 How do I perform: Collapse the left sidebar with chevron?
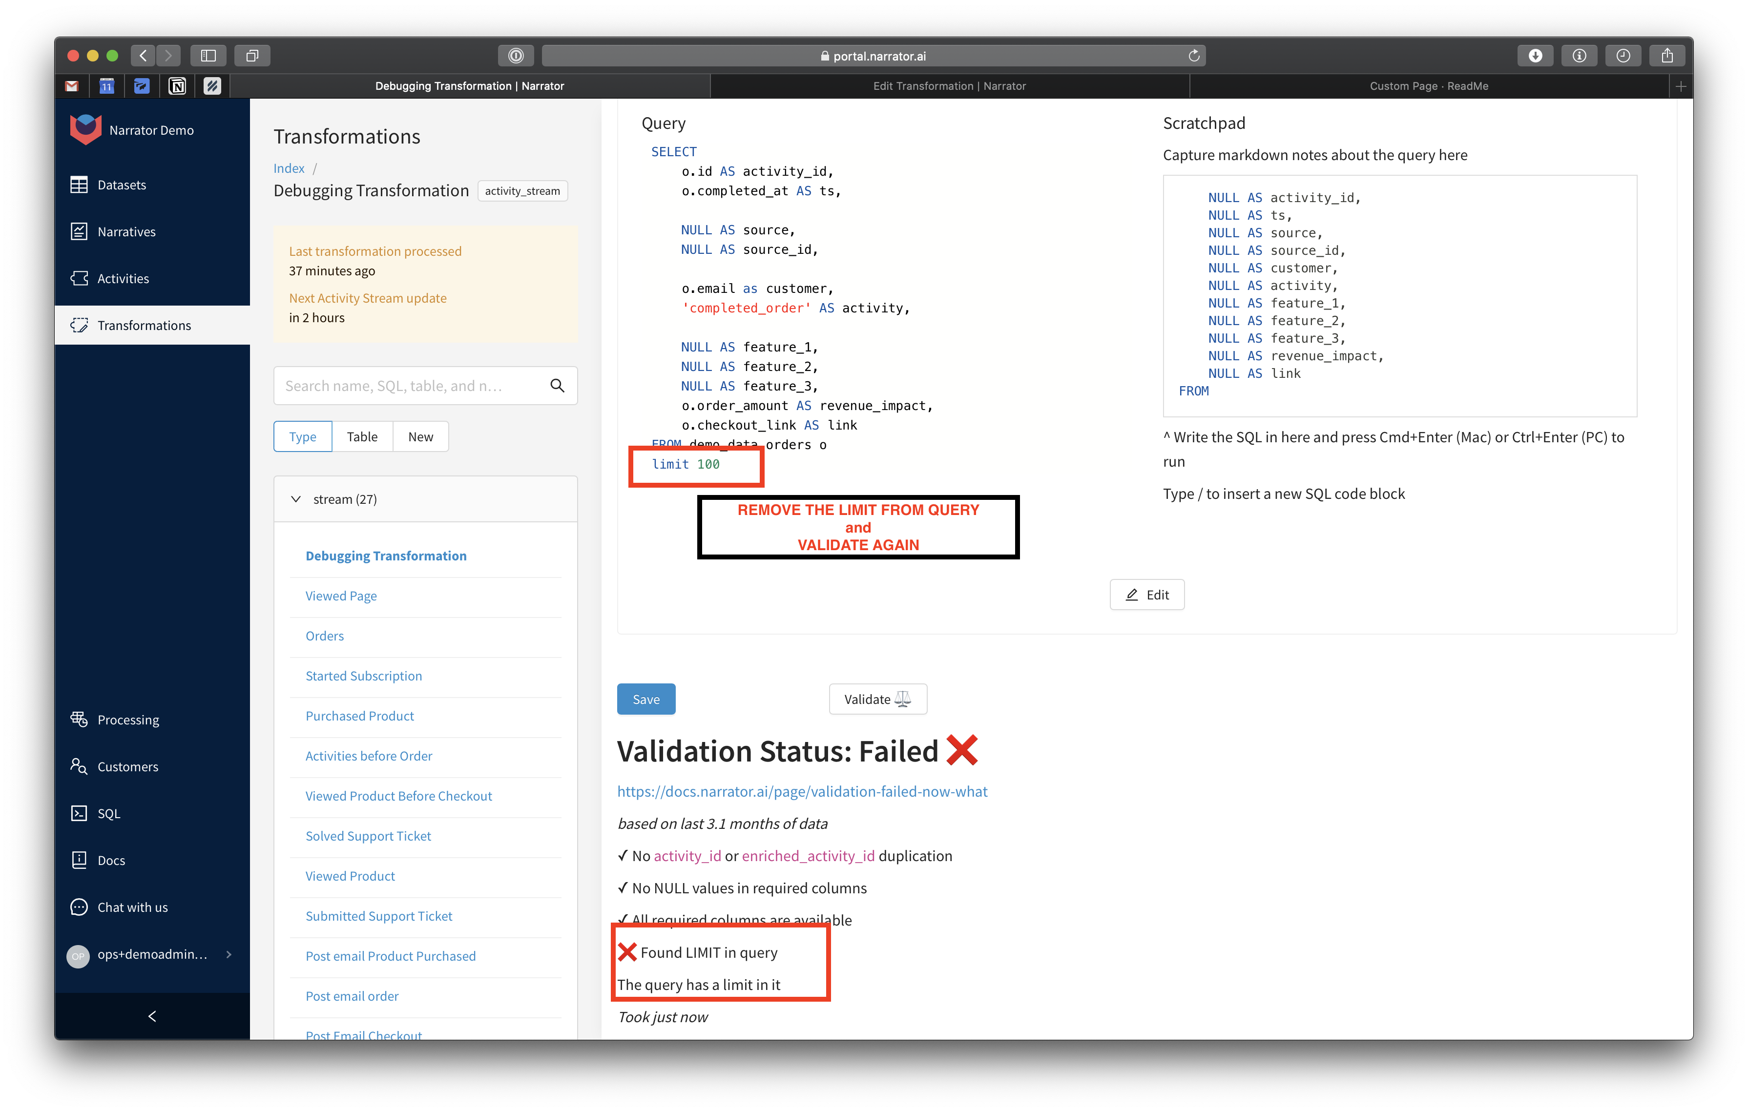pyautogui.click(x=152, y=1015)
